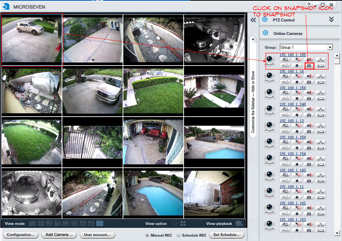Click the camera list scrollbar down arrow
Image resolution: width=342 pixels, height=241 pixels.
point(337,233)
